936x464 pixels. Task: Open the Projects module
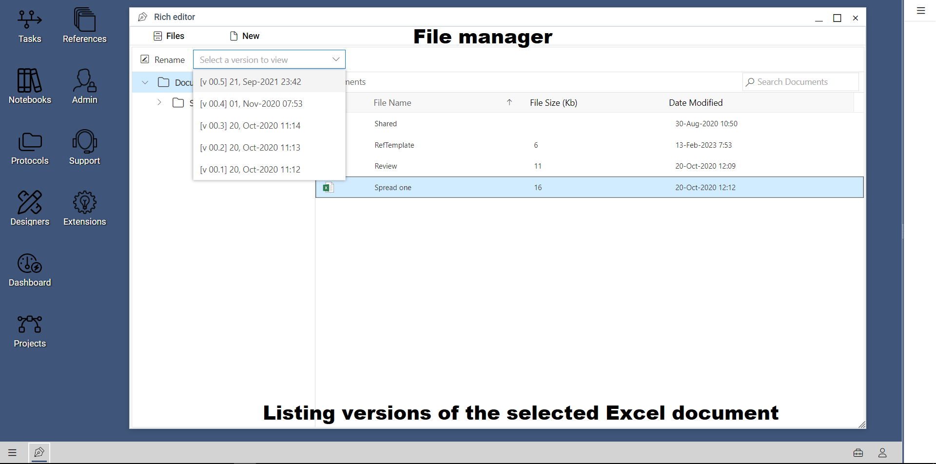[x=30, y=331]
